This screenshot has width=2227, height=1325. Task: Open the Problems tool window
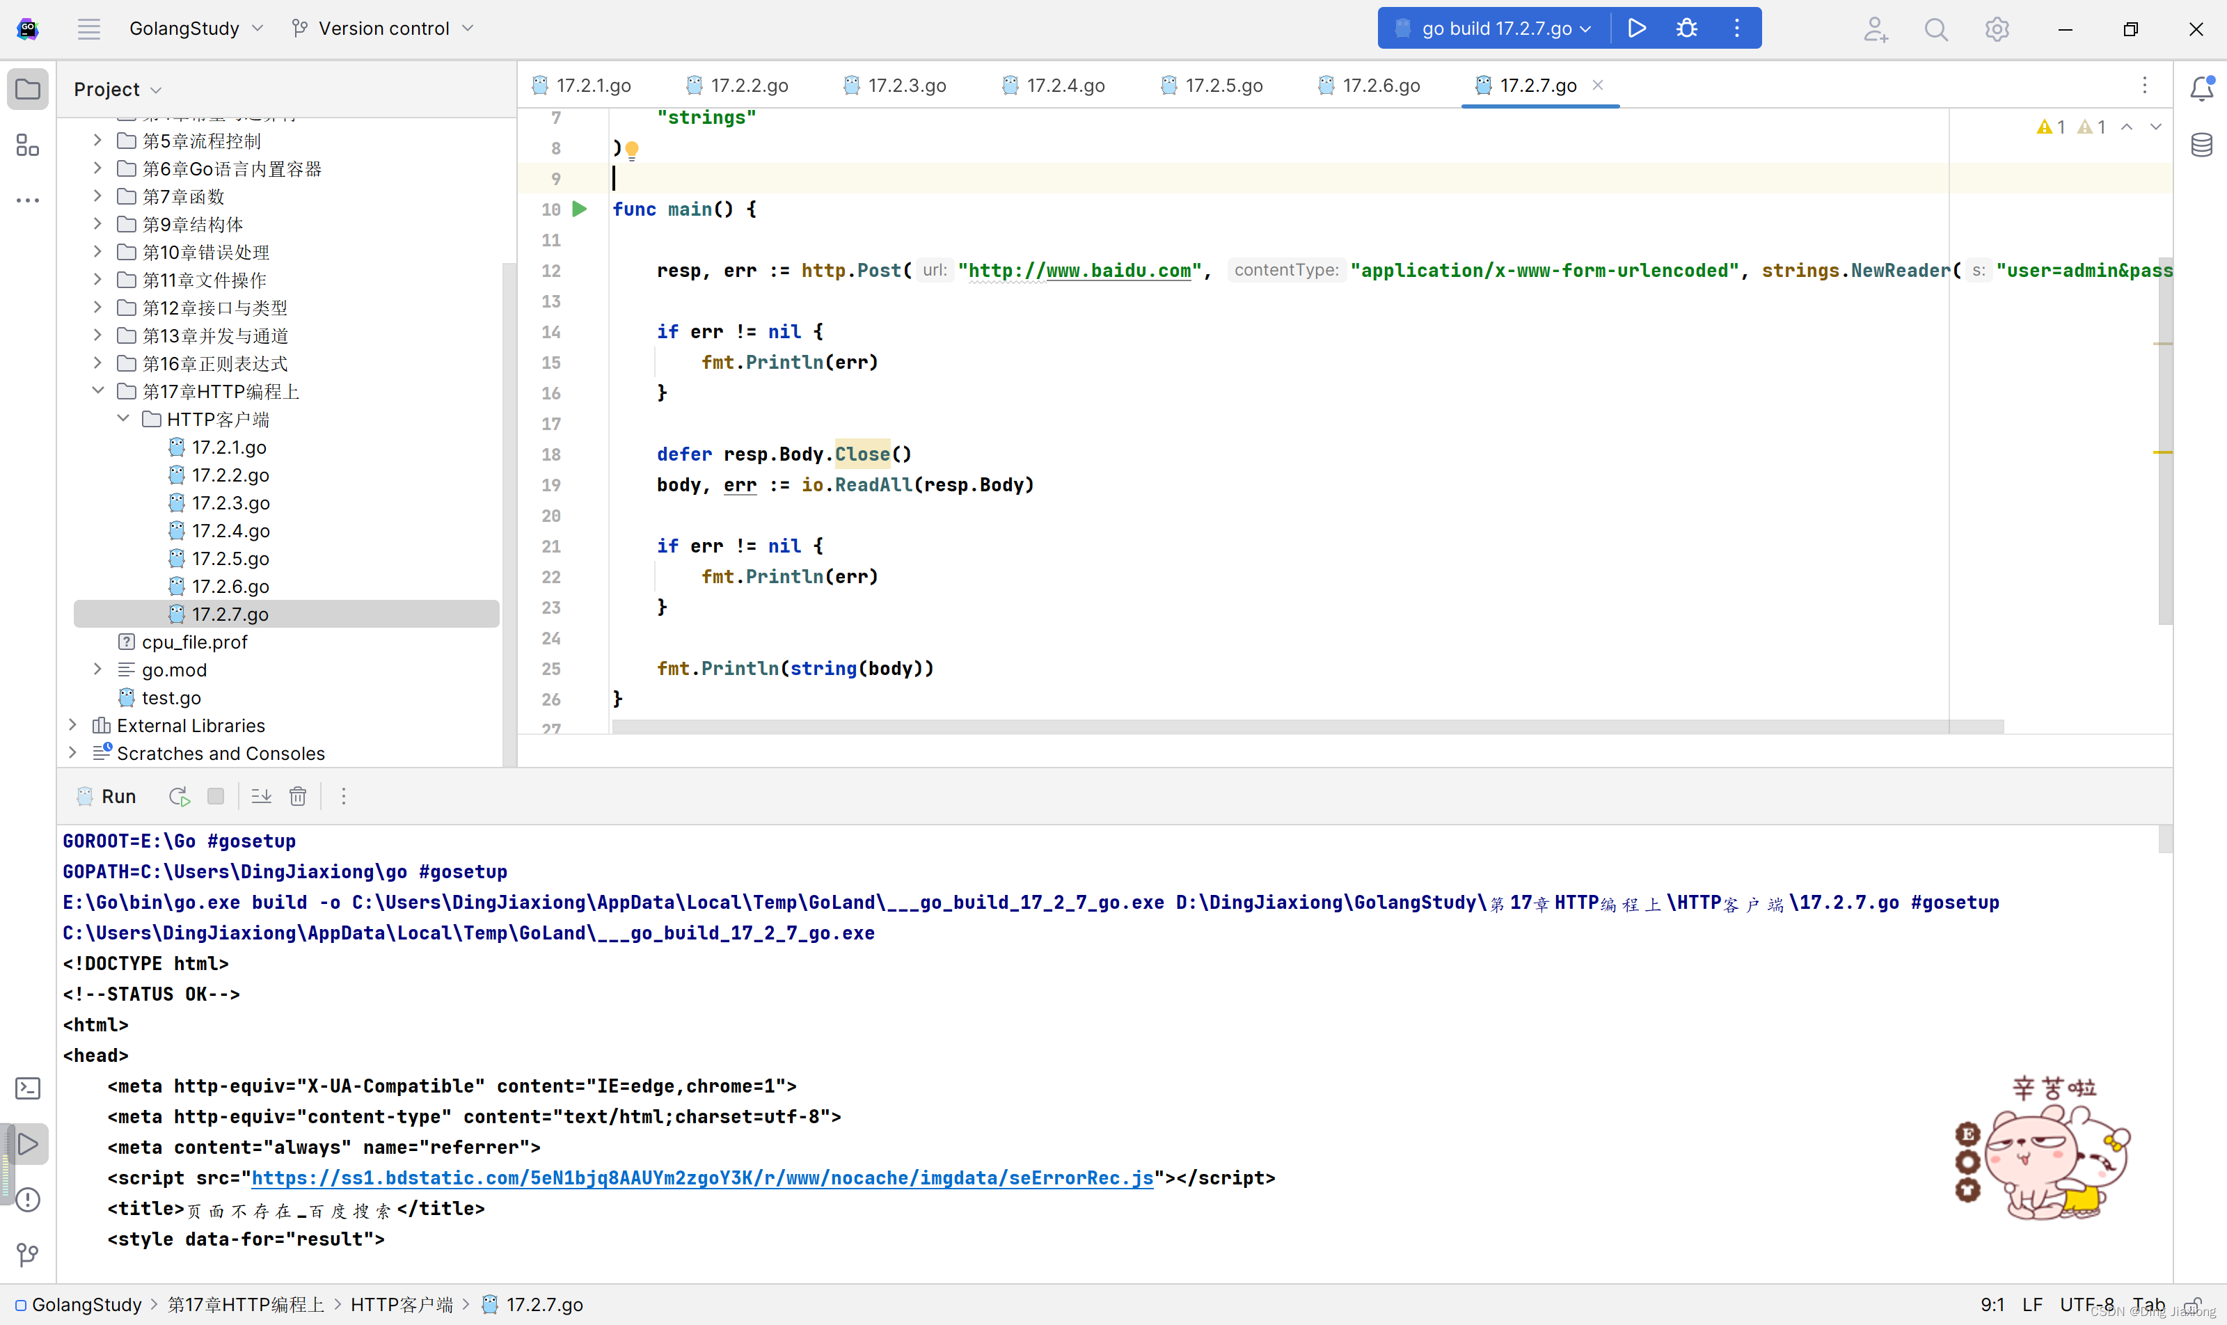(x=28, y=1199)
